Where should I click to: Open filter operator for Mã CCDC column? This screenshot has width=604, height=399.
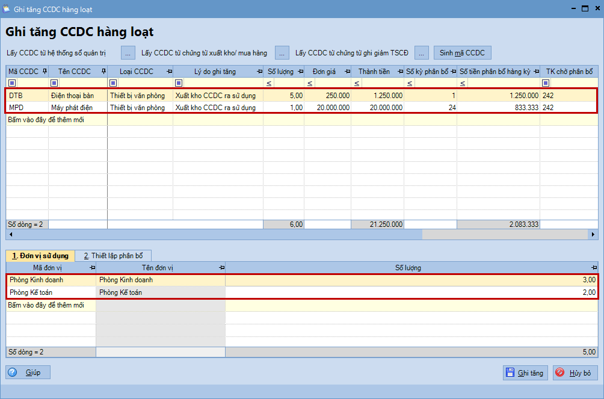pyautogui.click(x=12, y=83)
